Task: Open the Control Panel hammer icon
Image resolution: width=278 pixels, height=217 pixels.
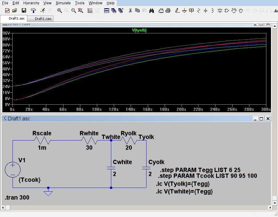Action: click(33, 10)
